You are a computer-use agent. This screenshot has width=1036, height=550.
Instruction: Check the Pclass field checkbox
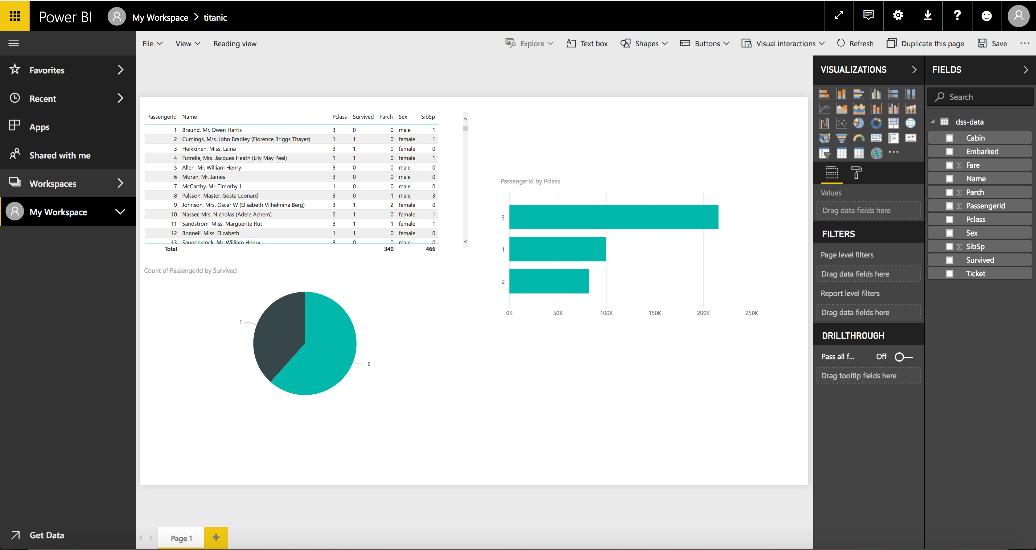(x=950, y=220)
